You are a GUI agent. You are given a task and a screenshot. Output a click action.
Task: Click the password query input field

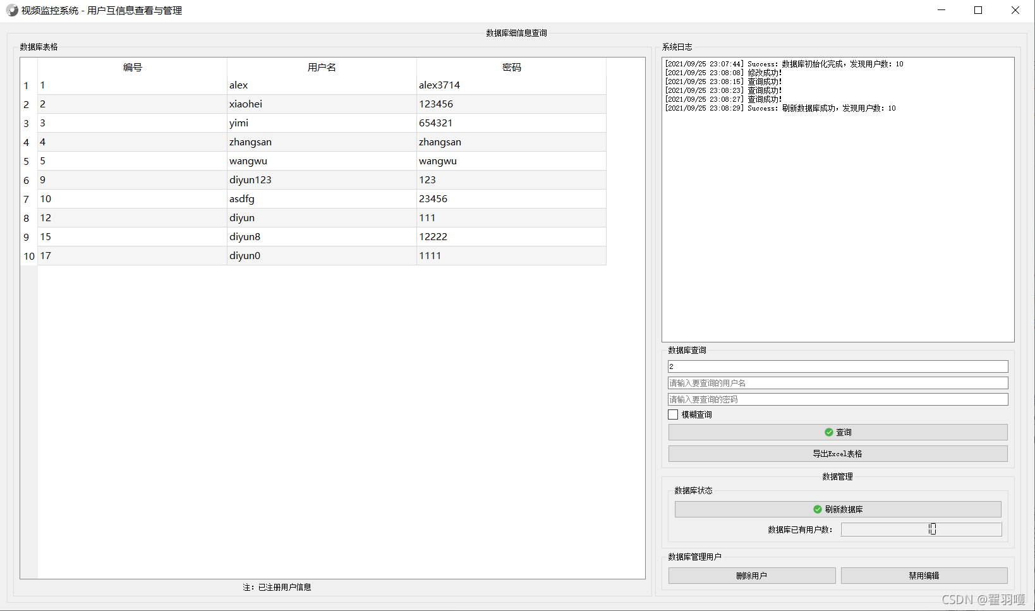click(x=838, y=399)
